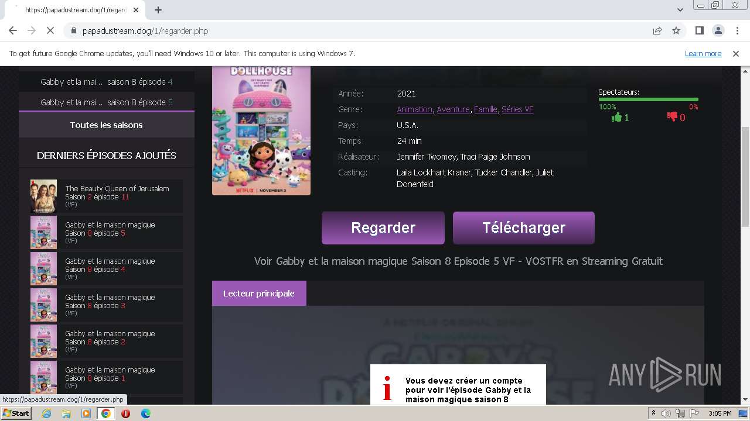Open the Windows Start menu
The height and width of the screenshot is (421, 750).
(x=16, y=413)
